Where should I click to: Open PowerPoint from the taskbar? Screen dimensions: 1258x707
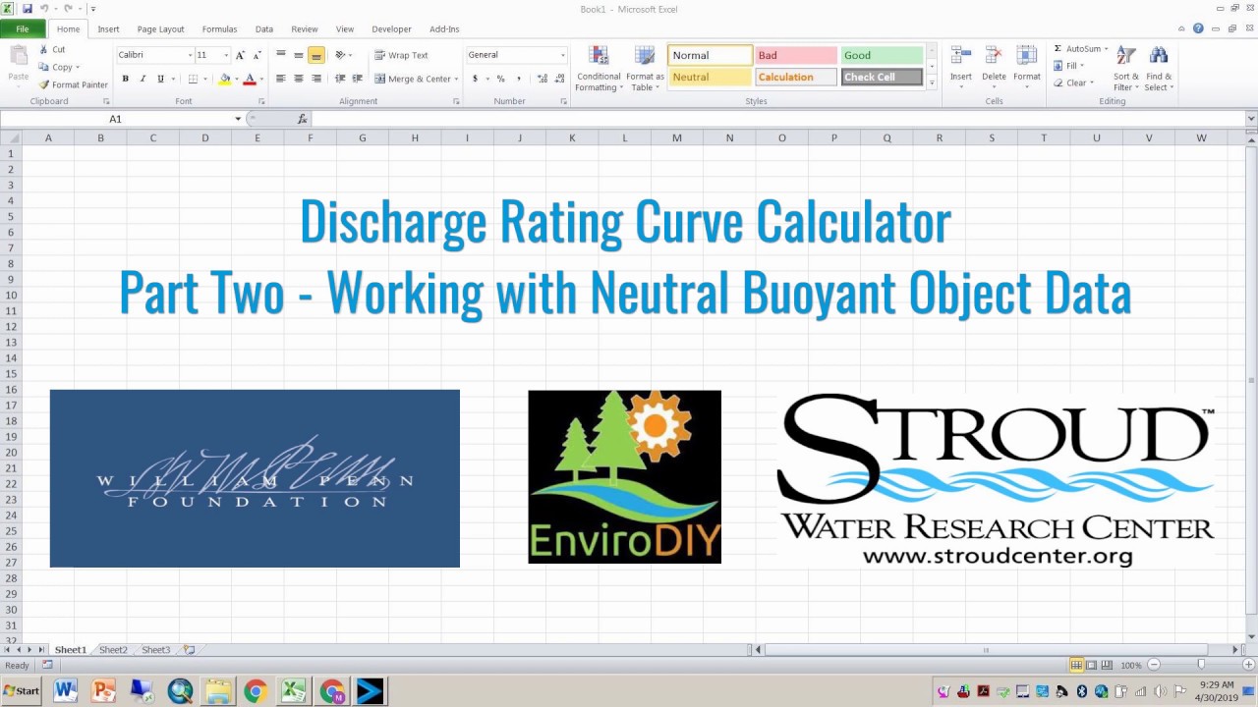(x=103, y=691)
